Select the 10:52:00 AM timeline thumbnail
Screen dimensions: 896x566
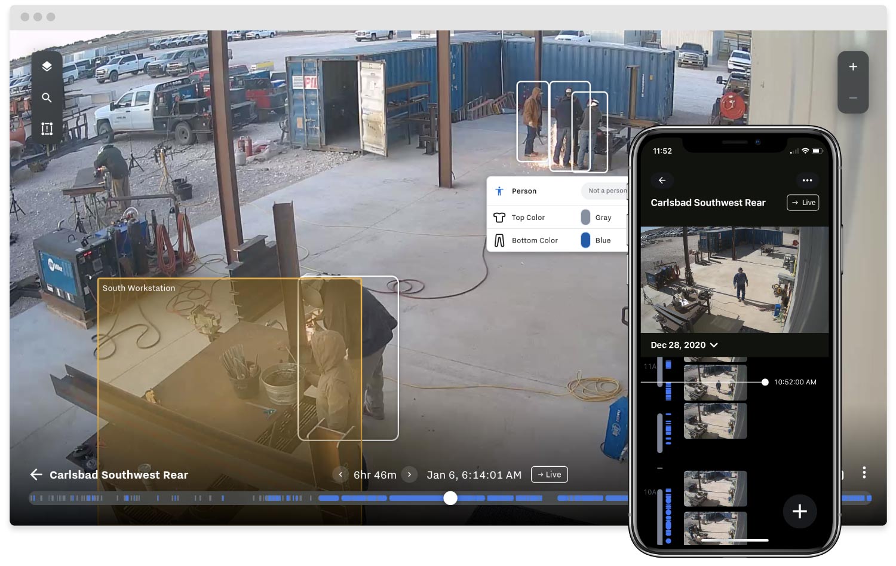[x=715, y=382]
